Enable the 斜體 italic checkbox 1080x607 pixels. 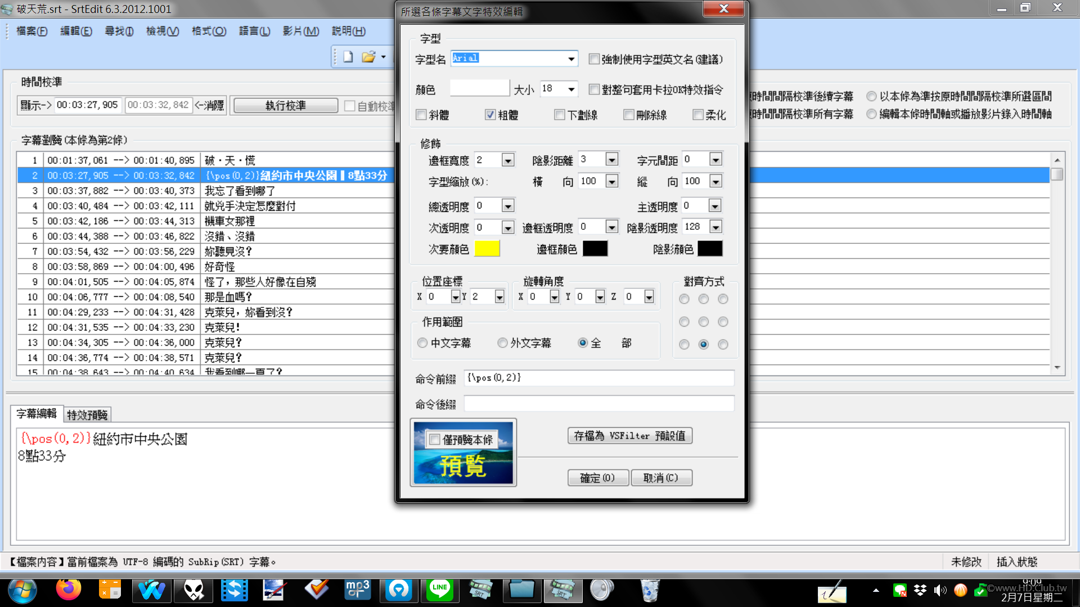tap(421, 115)
